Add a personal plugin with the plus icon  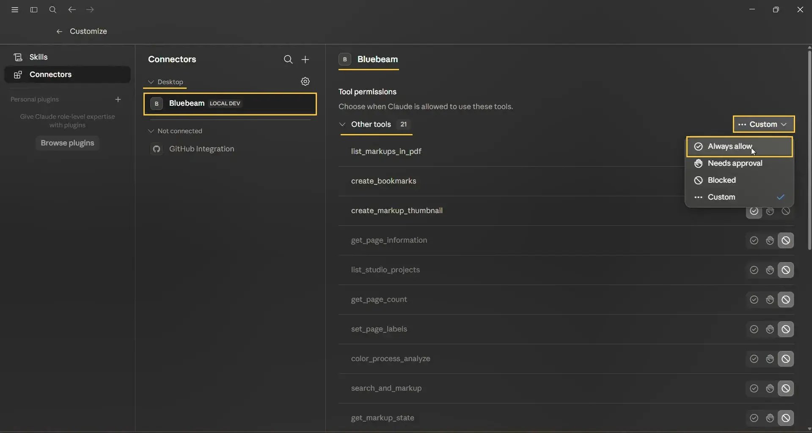(x=118, y=99)
